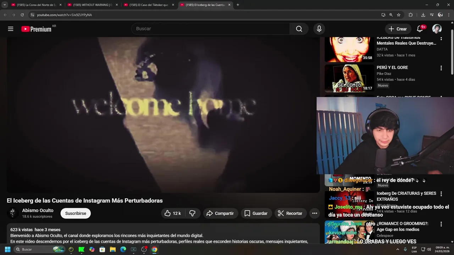454x255 pixels.
Task: Open options for PERÚ Y EL GORE video
Action: (441, 68)
